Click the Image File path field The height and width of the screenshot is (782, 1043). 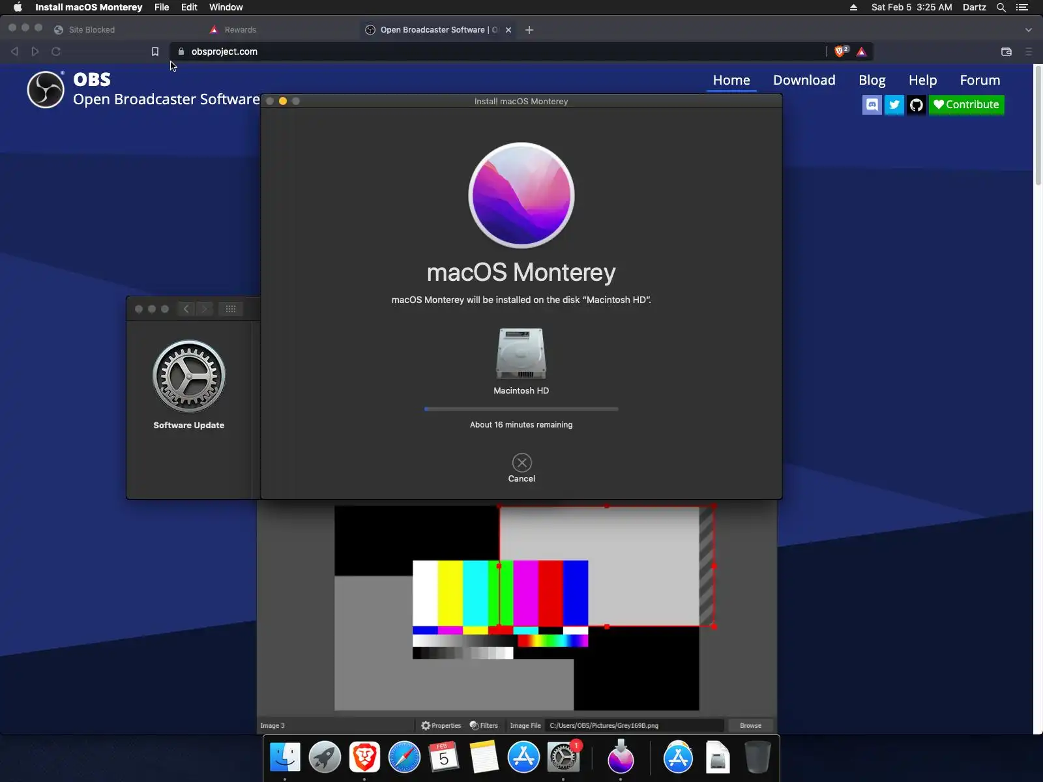tap(635, 725)
